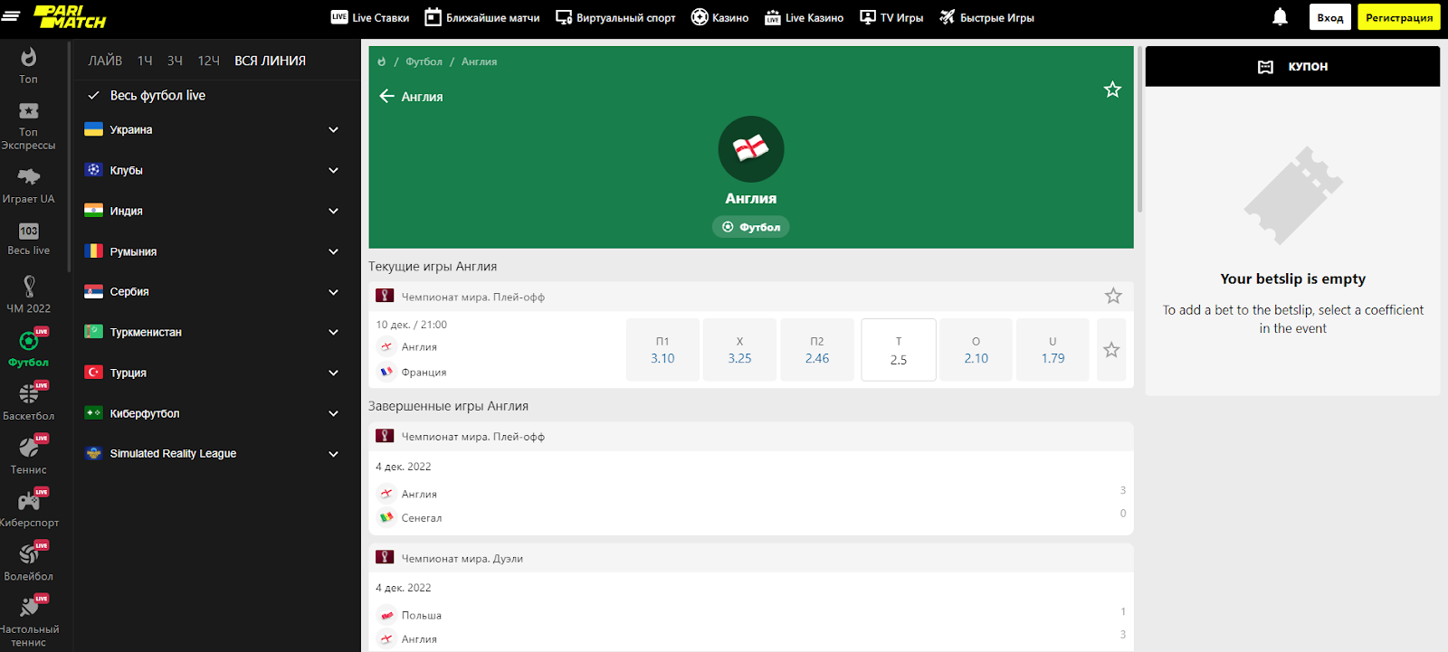Select Волейбол sport in sidebar
Screen dimensions: 1448x652
[29, 562]
